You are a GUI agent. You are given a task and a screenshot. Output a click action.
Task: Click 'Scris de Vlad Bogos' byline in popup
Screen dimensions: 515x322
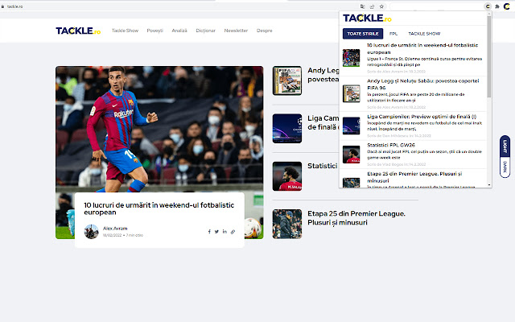tap(396, 164)
